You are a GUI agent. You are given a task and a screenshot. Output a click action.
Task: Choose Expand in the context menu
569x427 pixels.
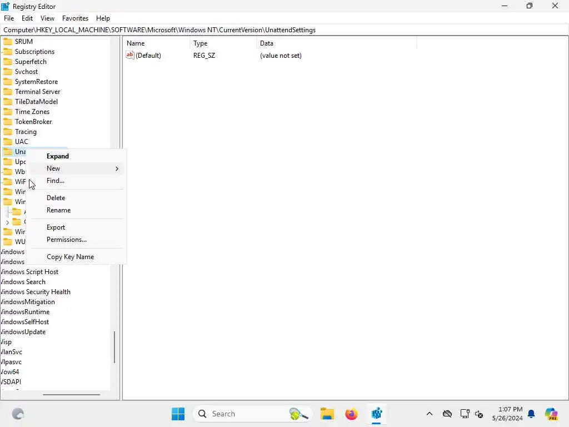(58, 156)
